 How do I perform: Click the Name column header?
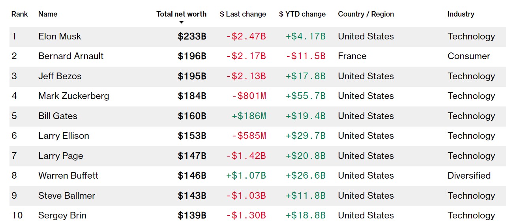48,14
